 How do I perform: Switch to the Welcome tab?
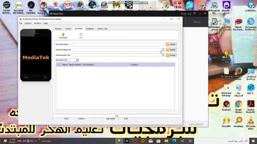(x=58, y=29)
